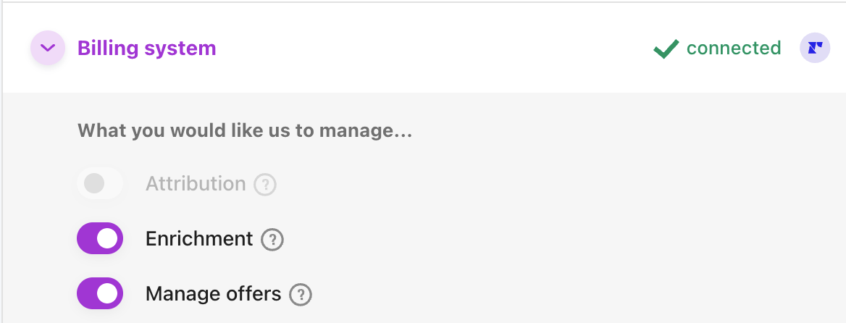Viewport: 846px width, 323px height.
Task: Collapse the Billing system section chevron
Action: click(48, 49)
